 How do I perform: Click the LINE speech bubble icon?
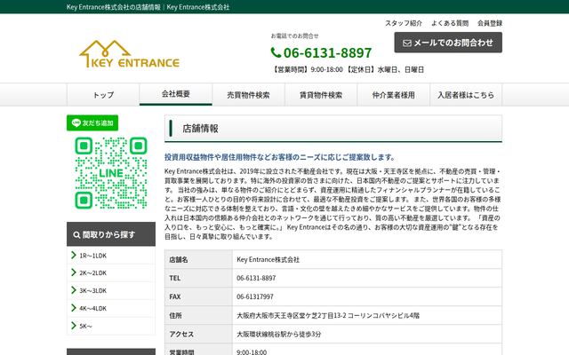76,122
